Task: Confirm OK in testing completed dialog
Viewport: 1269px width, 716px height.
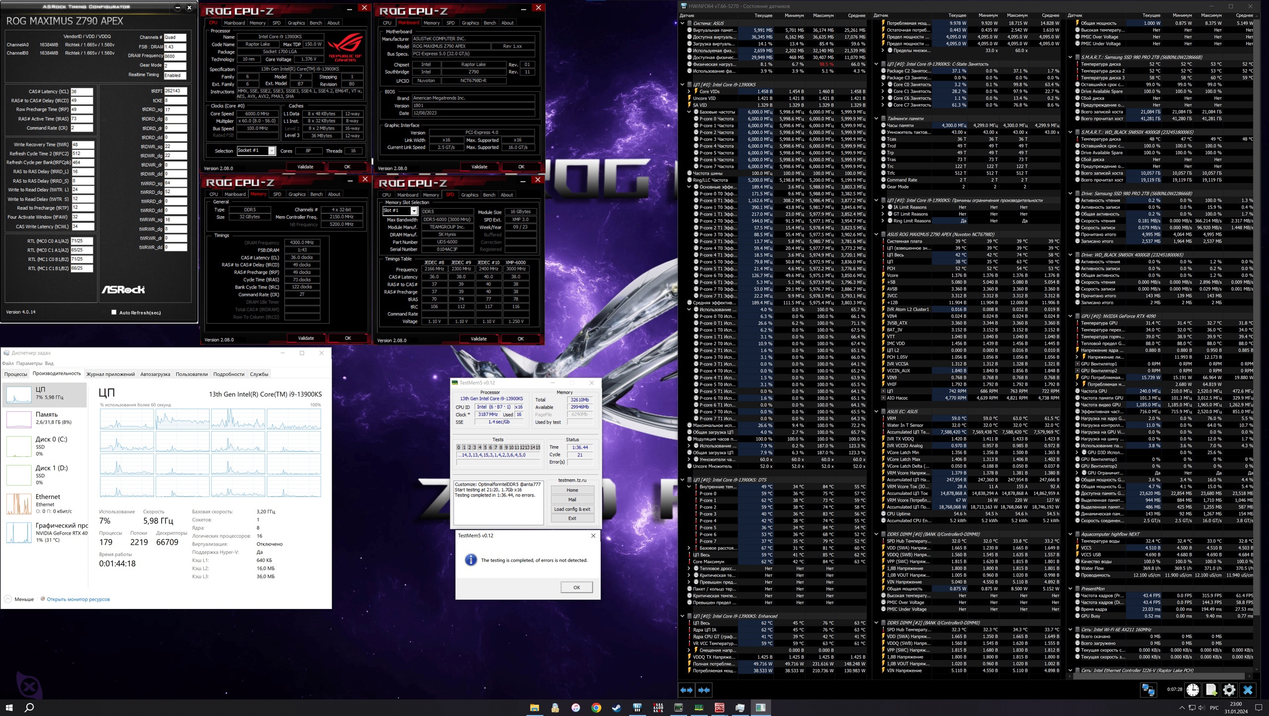Action: click(577, 587)
